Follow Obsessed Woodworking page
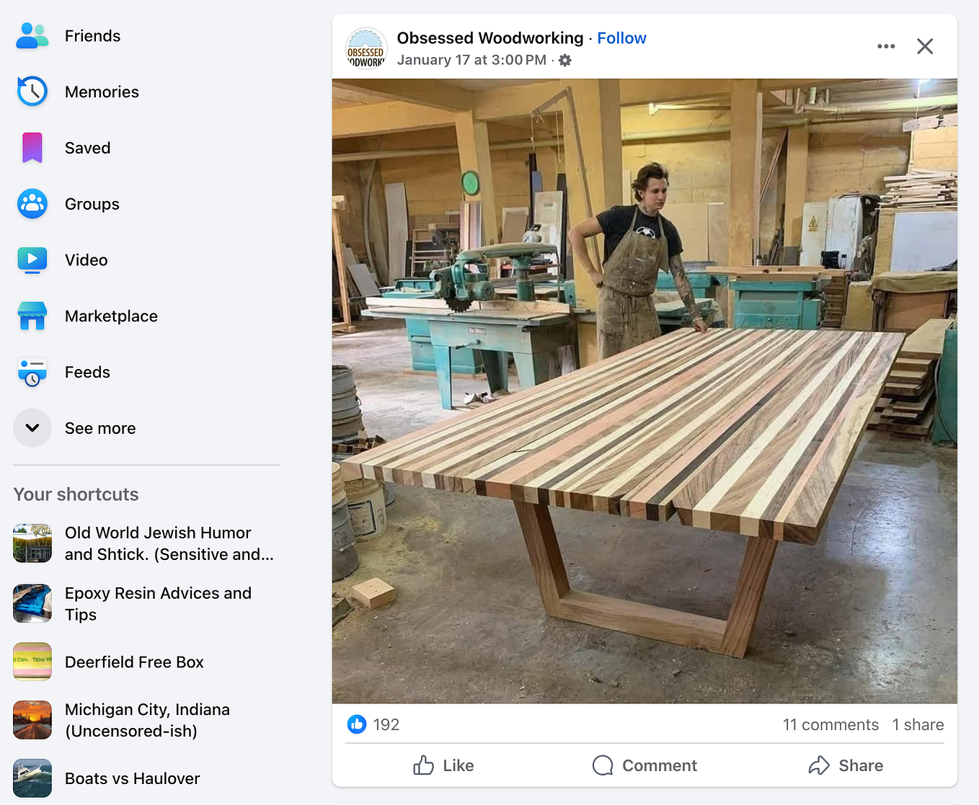 (x=621, y=38)
